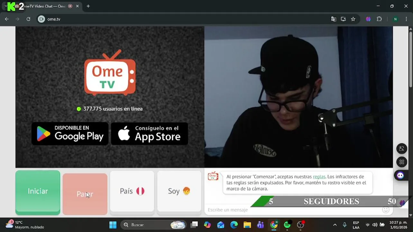Open the App Store download badge
The width and height of the screenshot is (413, 232).
coord(149,133)
